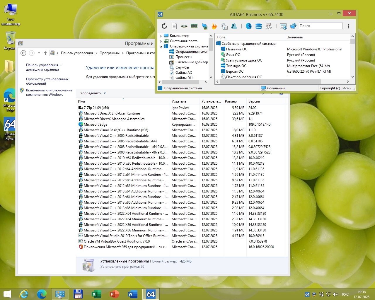Open recent locations dropdown arrow in Programs window
Image resolution: width=375 pixels, height=300 pixels.
click(x=39, y=53)
